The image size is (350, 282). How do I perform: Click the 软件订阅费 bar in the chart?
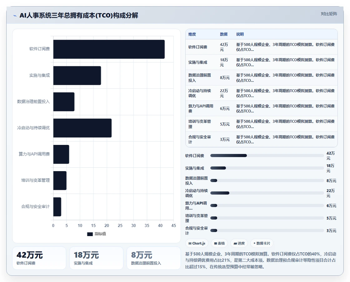pos(109,49)
